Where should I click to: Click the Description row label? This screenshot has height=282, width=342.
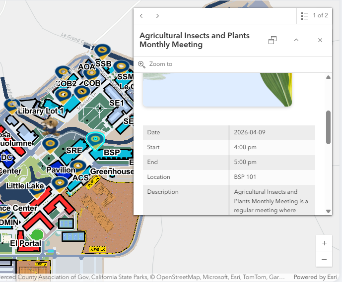(x=163, y=192)
